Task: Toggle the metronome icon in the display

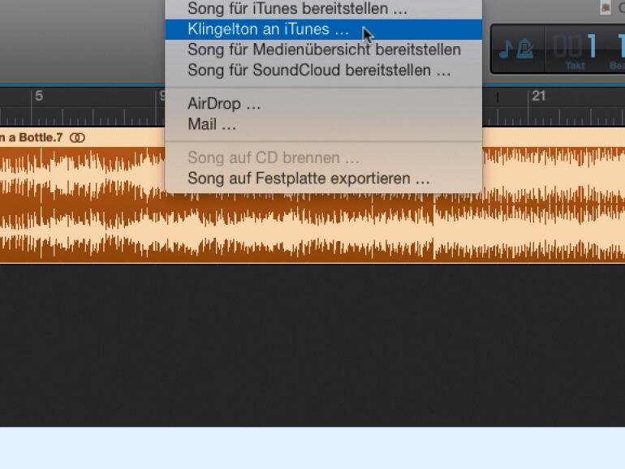Action: tap(525, 49)
